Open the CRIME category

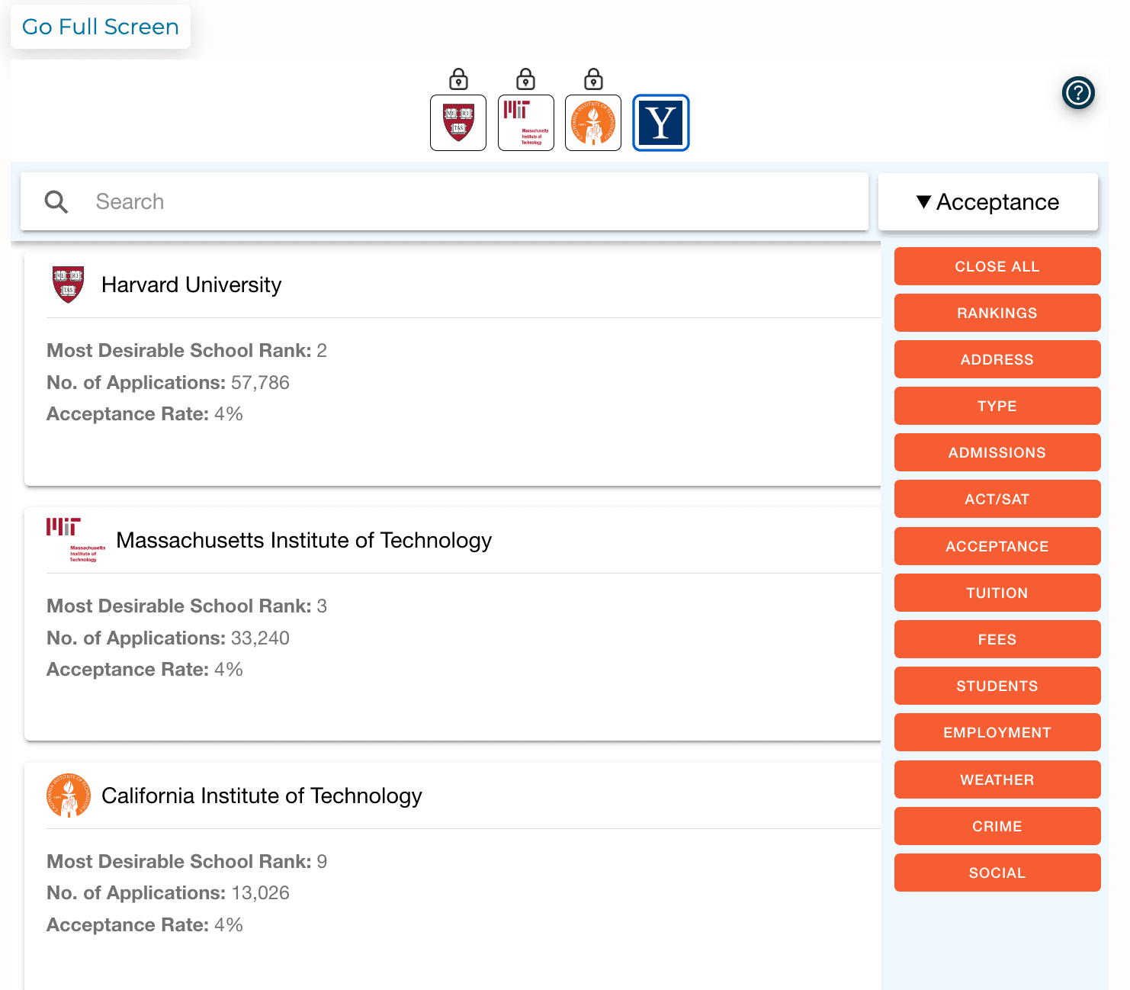coord(997,826)
